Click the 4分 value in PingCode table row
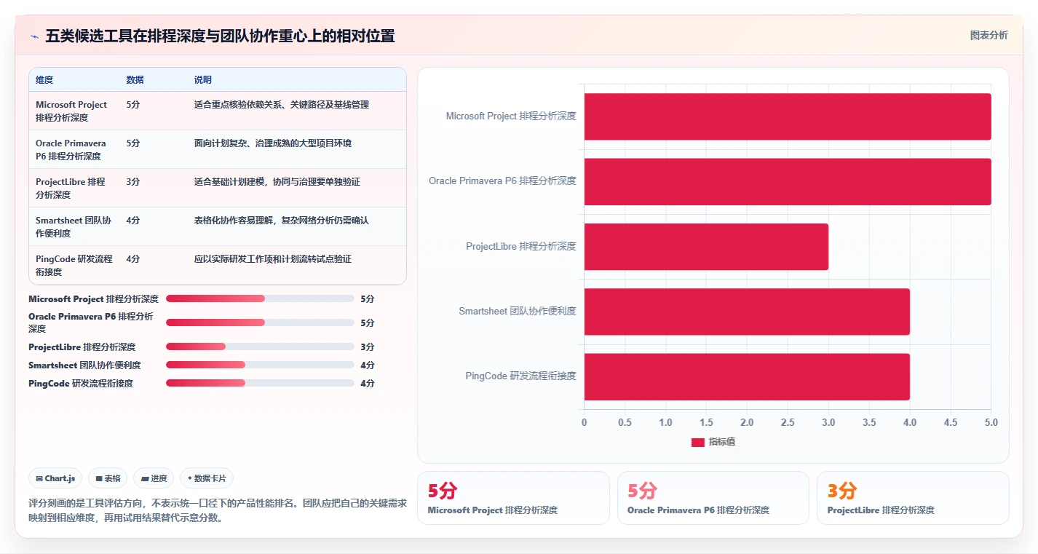Screen dimensions: 1038x554 click(133, 259)
